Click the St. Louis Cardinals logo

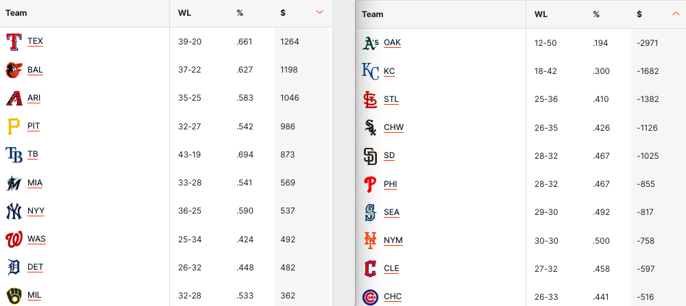click(370, 100)
